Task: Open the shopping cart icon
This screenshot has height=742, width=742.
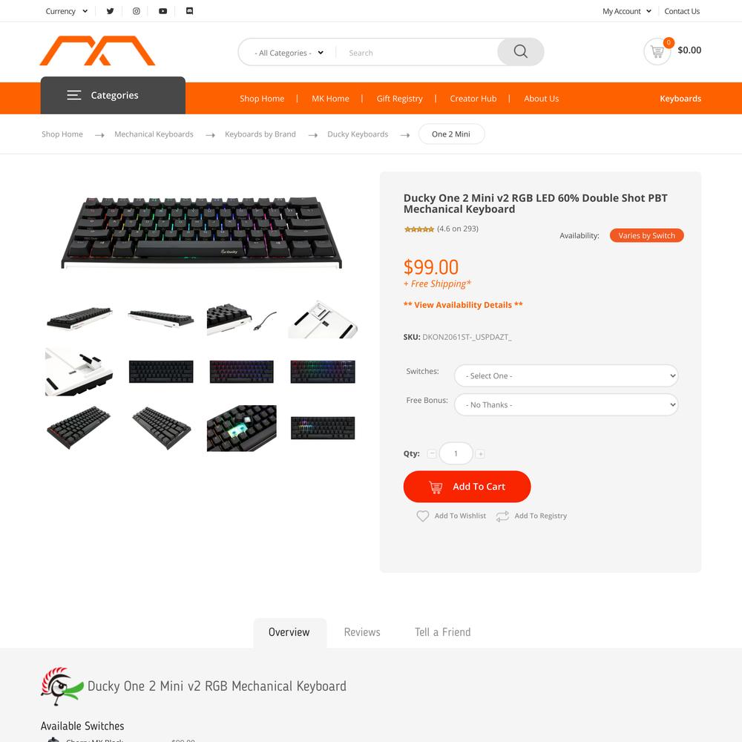Action: (657, 52)
